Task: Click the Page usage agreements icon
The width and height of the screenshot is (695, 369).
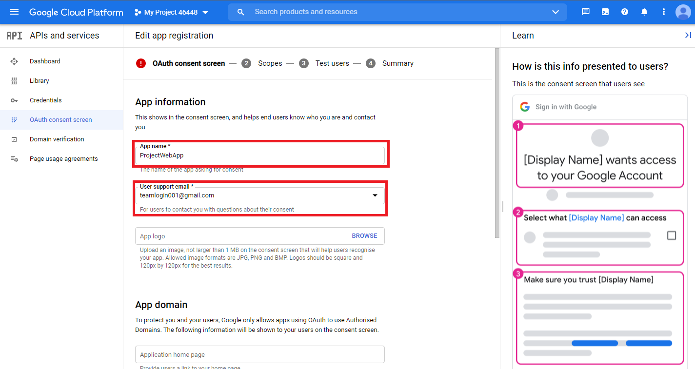Action: click(14, 159)
